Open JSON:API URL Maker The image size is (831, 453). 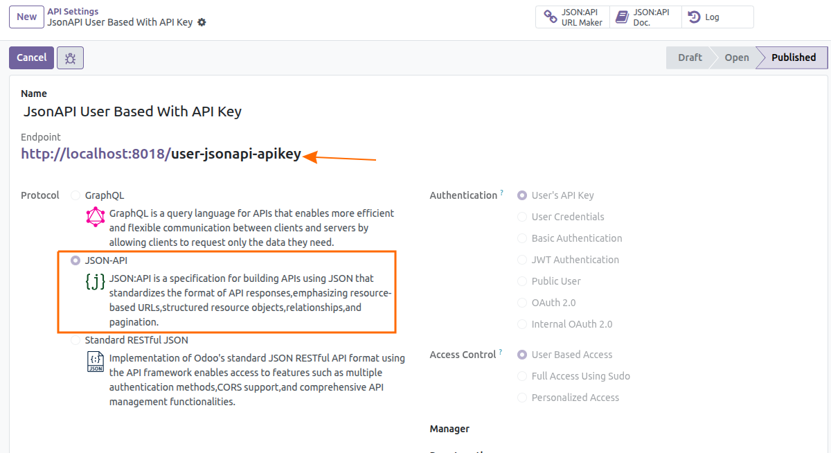pos(572,17)
